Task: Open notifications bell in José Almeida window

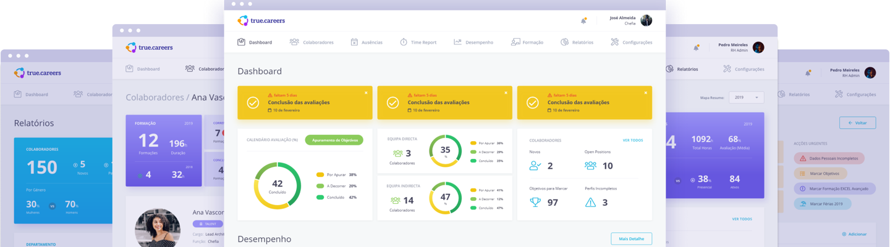Action: click(x=583, y=21)
